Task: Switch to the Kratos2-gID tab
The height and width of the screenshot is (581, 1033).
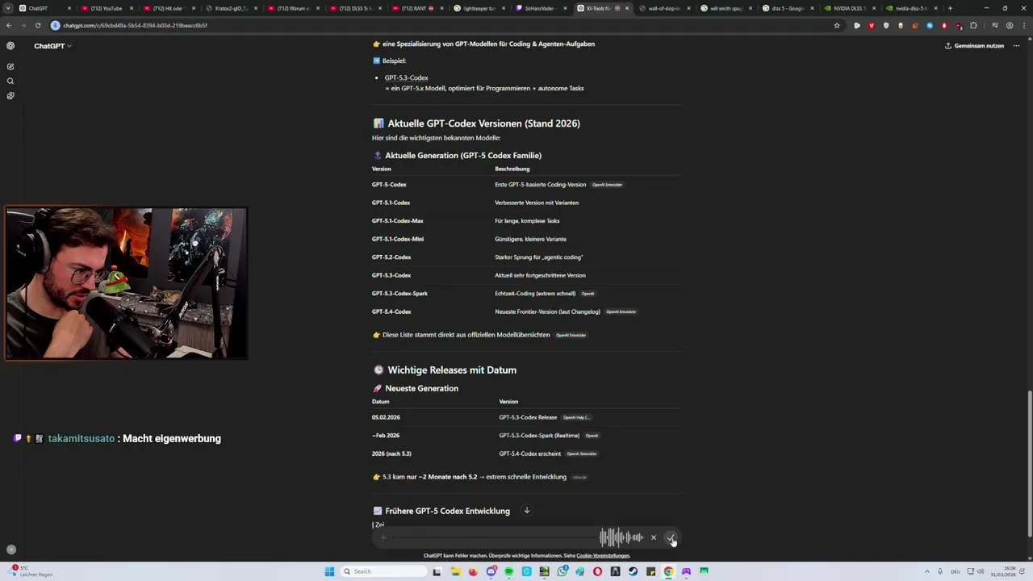Action: (x=231, y=8)
